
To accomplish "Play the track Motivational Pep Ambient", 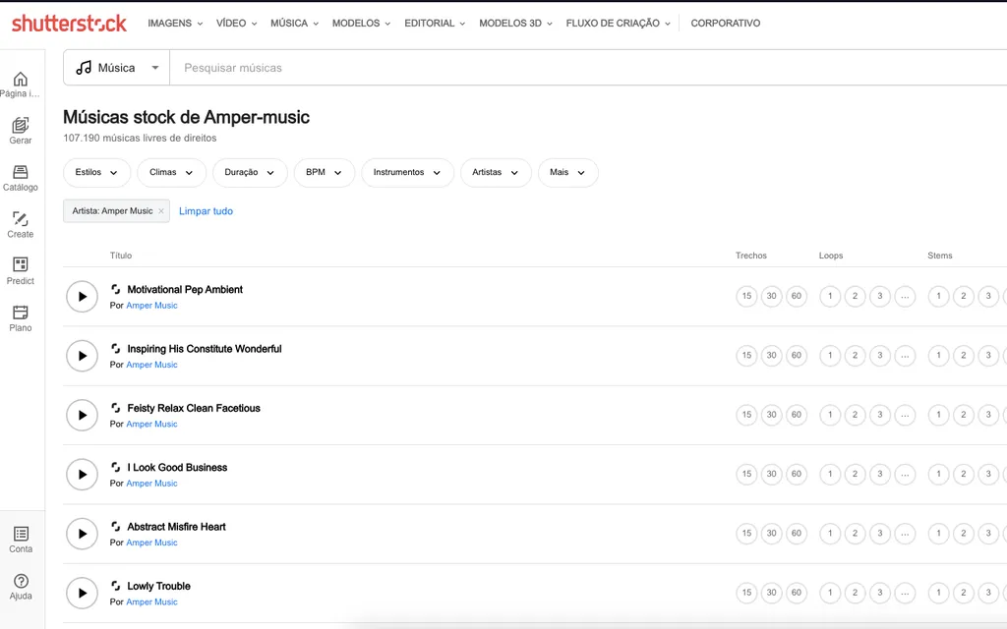I will [x=82, y=297].
